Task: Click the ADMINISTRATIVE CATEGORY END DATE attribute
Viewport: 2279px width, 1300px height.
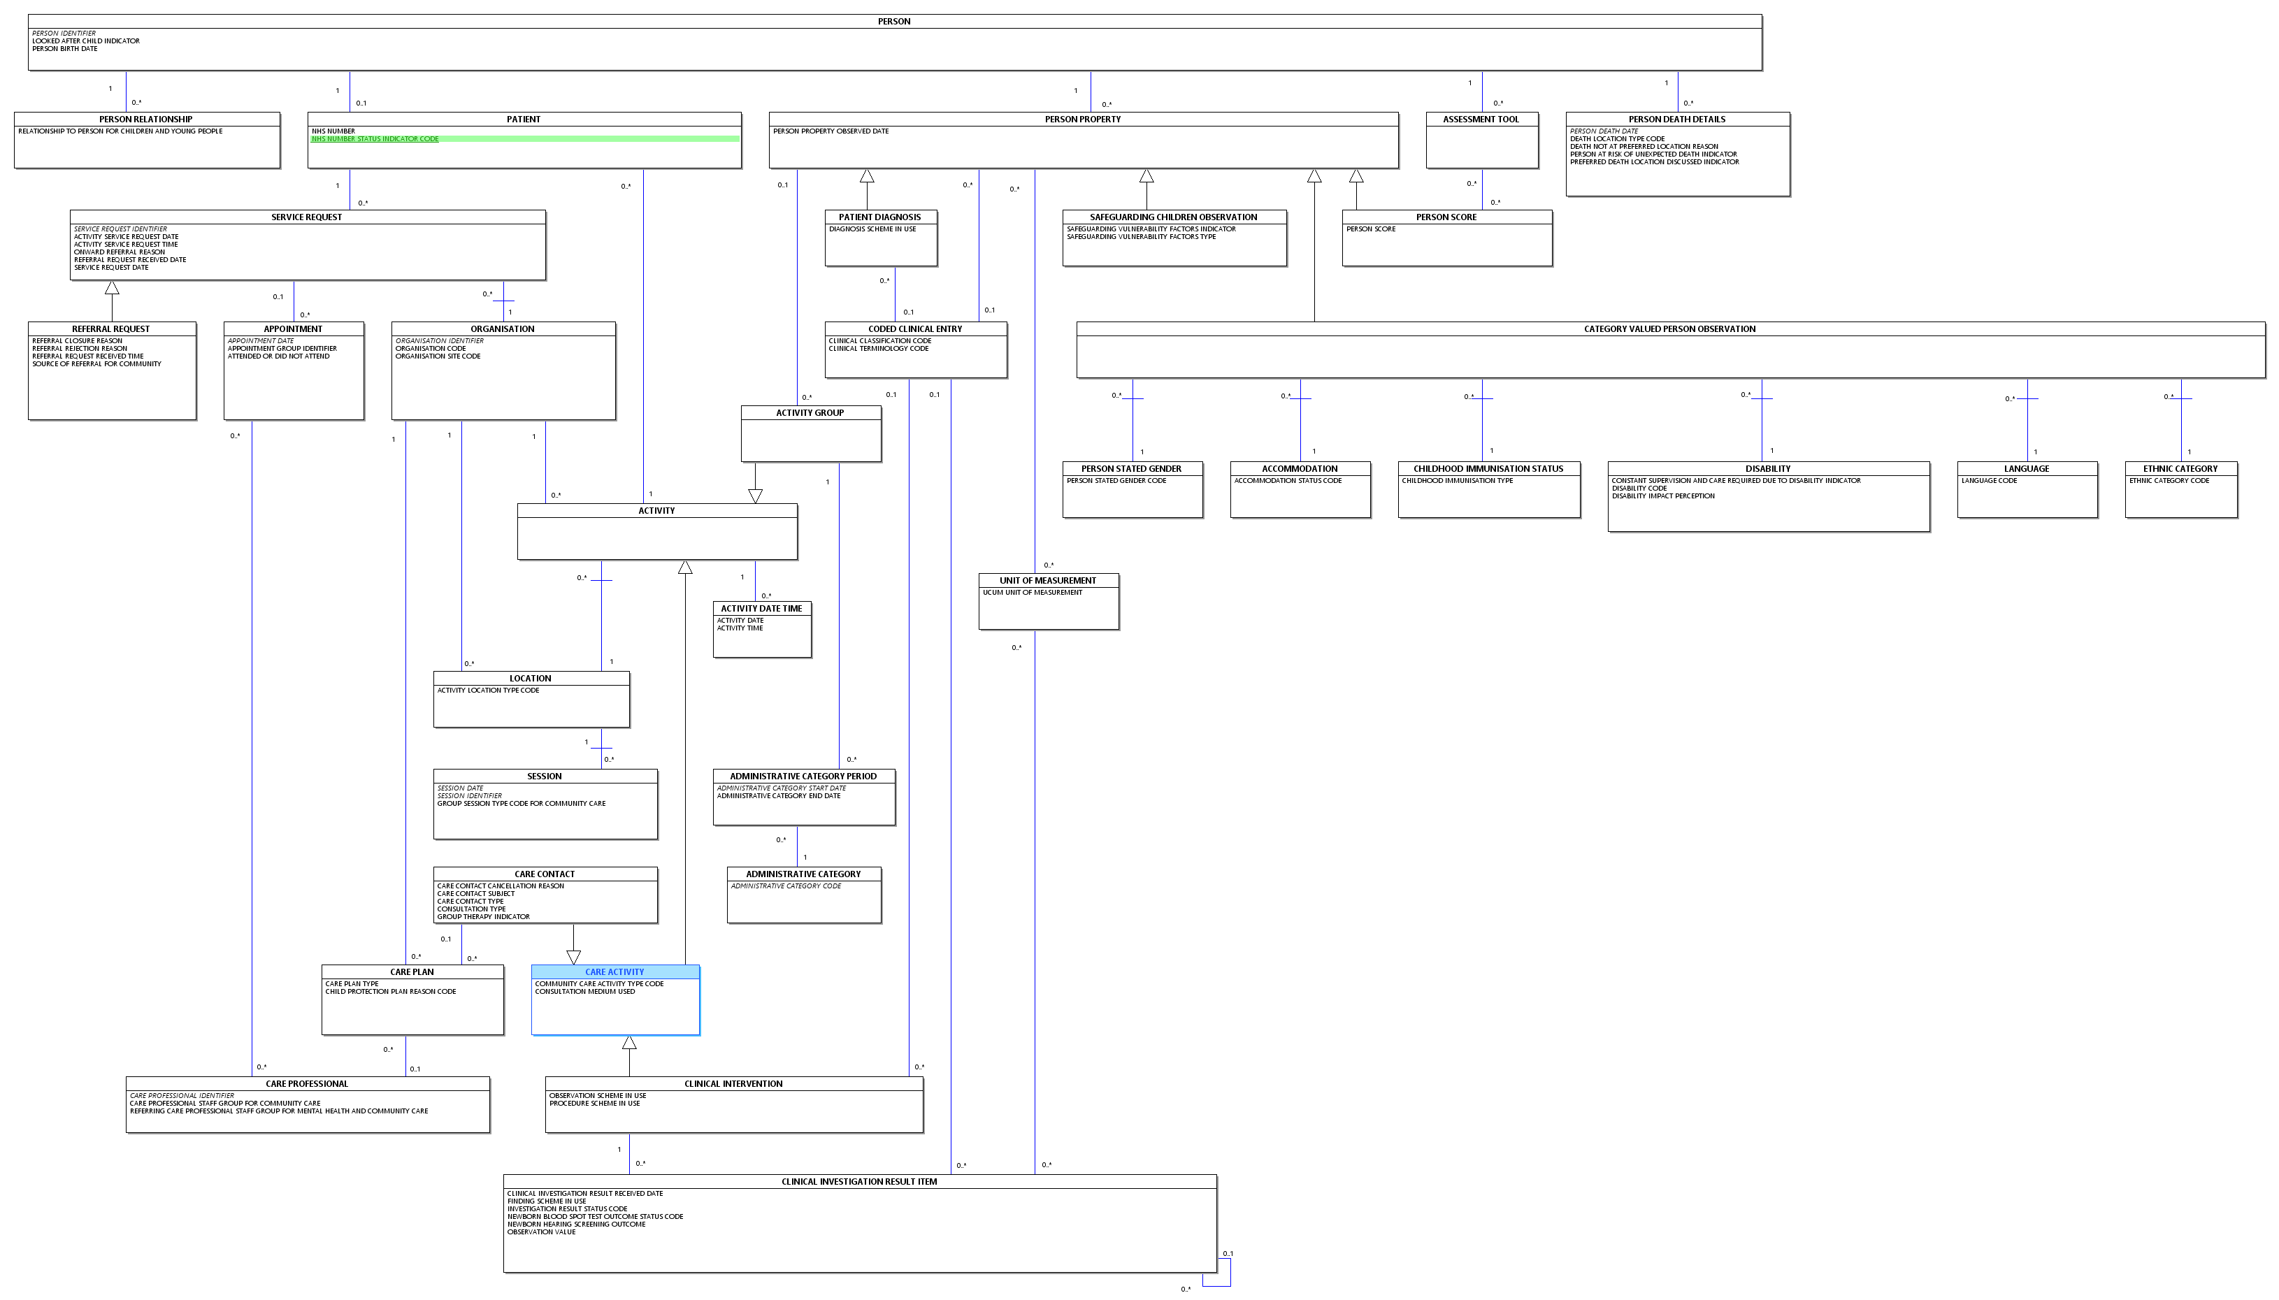Action: coord(779,795)
